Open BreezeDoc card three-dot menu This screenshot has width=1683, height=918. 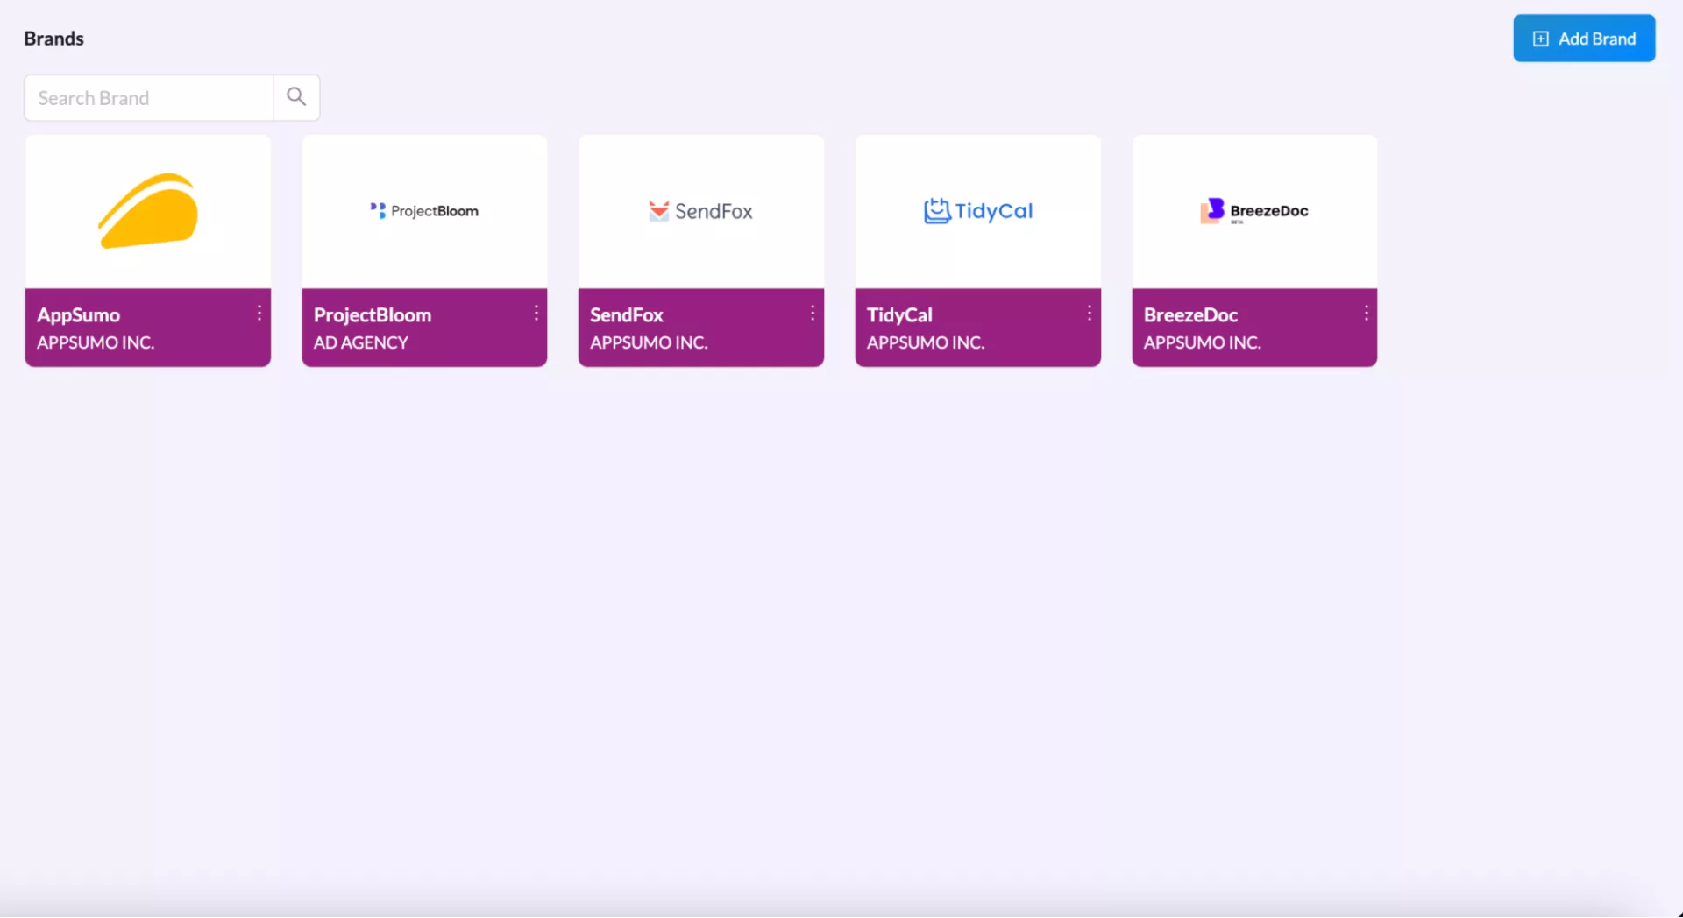coord(1366,314)
